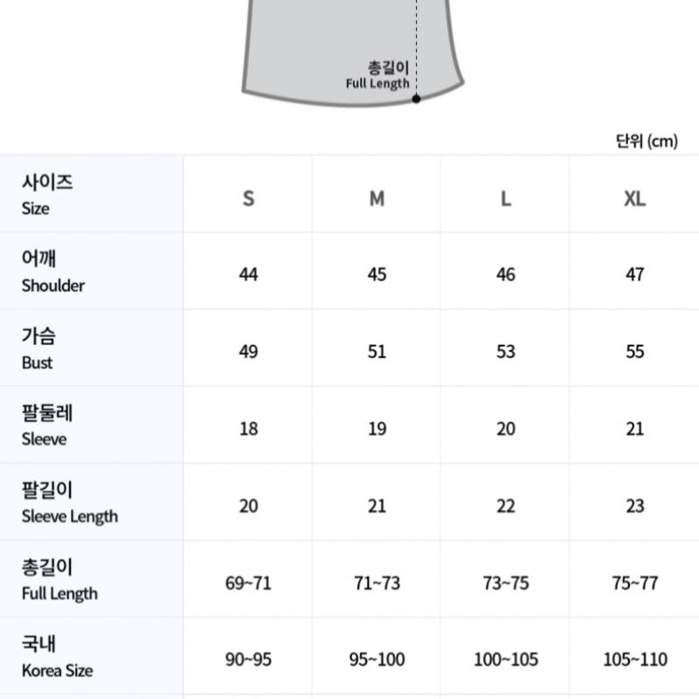The image size is (699, 699).
Task: Click shoulder value 44 for size S
Action: click(248, 274)
